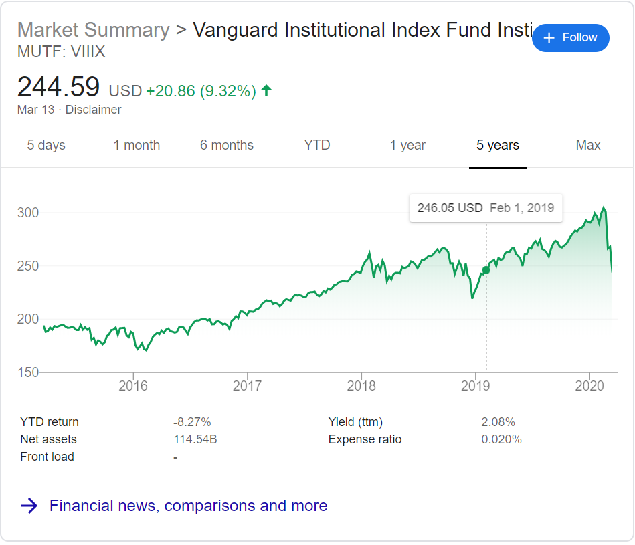Screen dimensions: 635x545
Task: Click the Vanguard Institutional Index Fund title
Action: coord(361,30)
